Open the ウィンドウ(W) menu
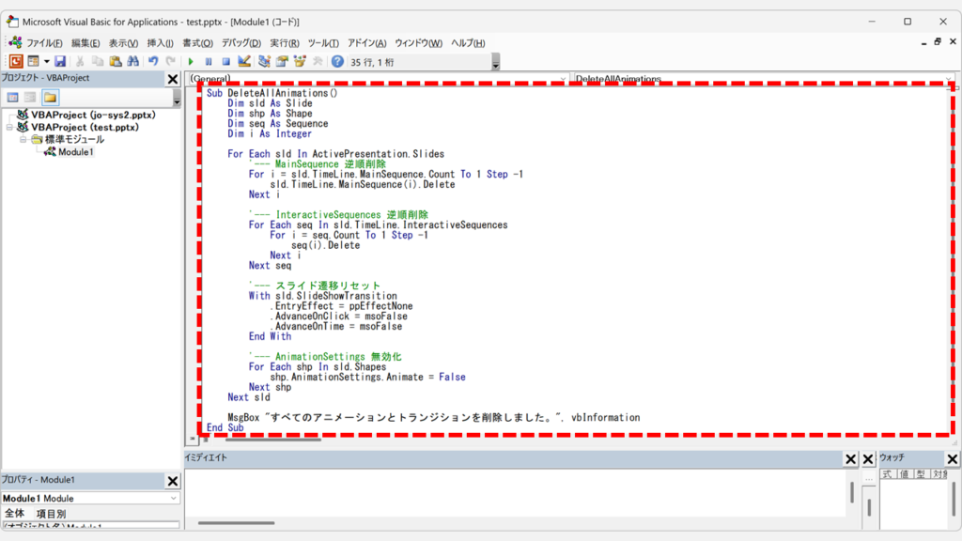 coord(418,43)
